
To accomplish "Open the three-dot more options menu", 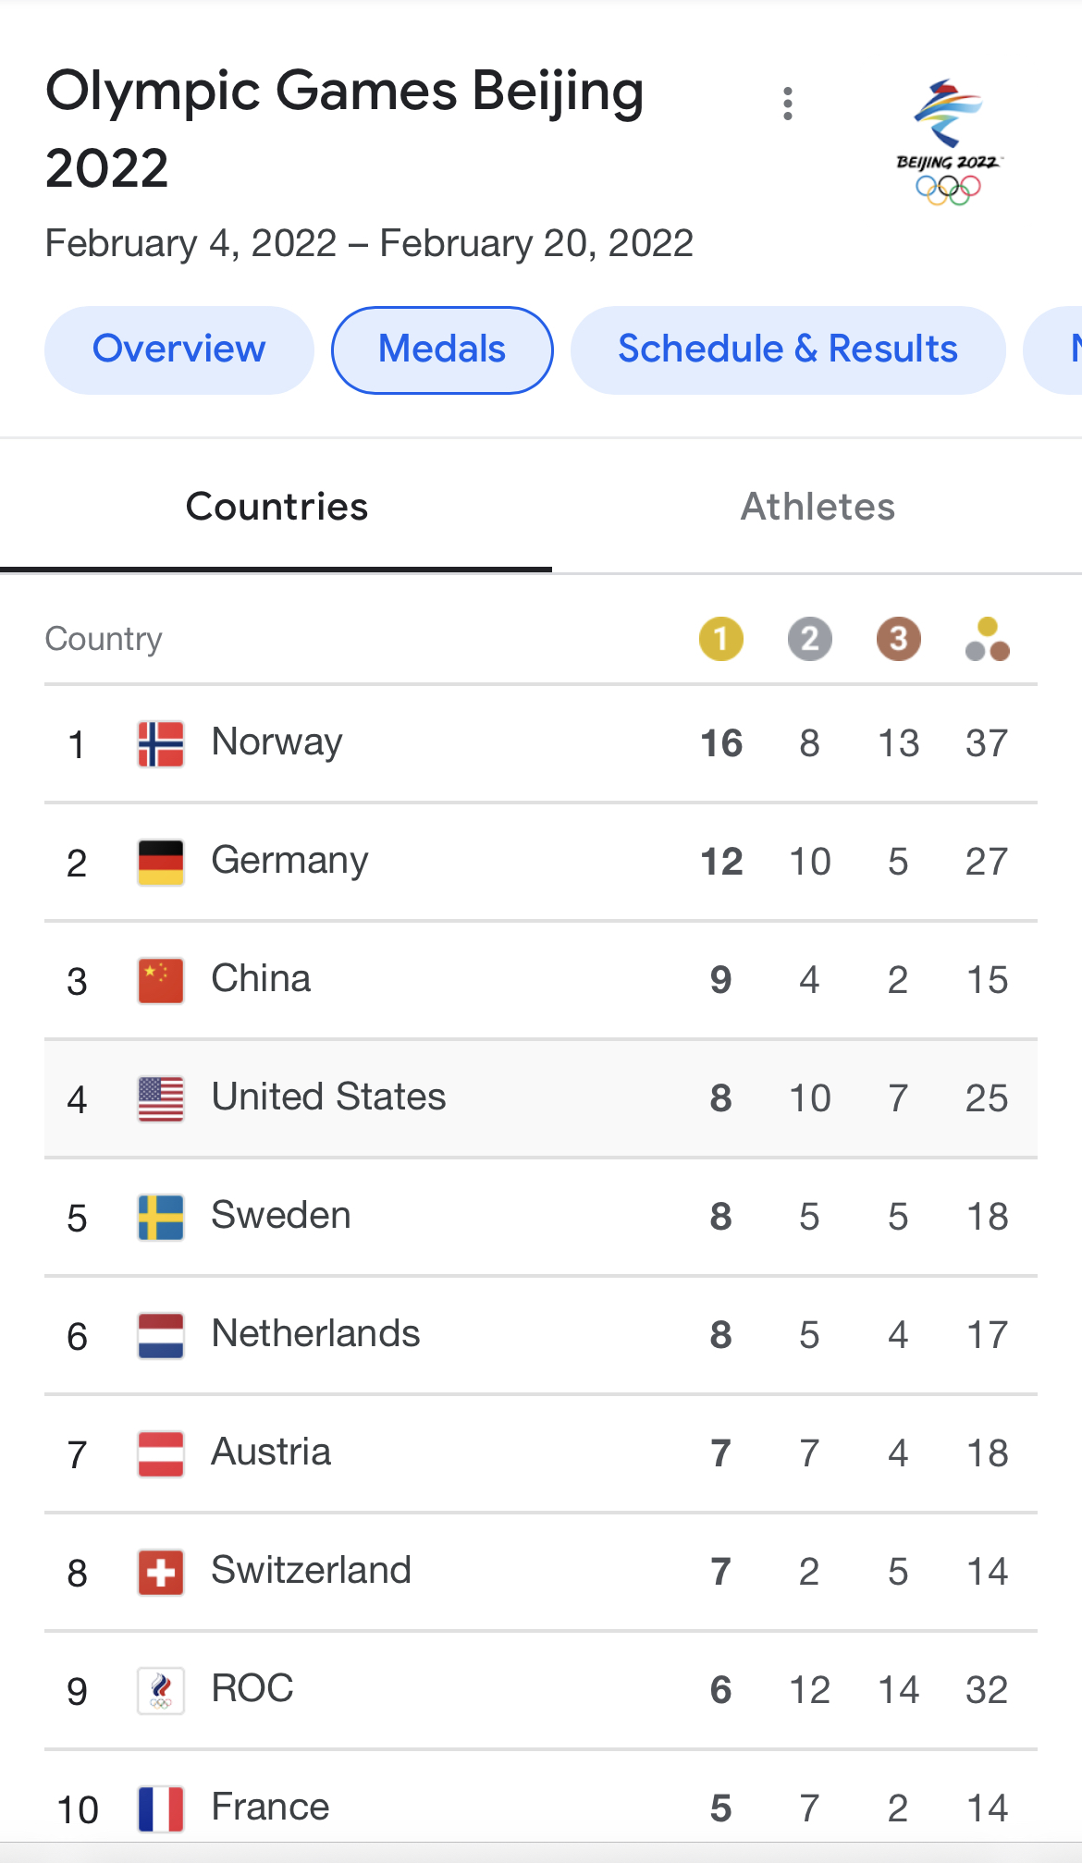I will [788, 104].
